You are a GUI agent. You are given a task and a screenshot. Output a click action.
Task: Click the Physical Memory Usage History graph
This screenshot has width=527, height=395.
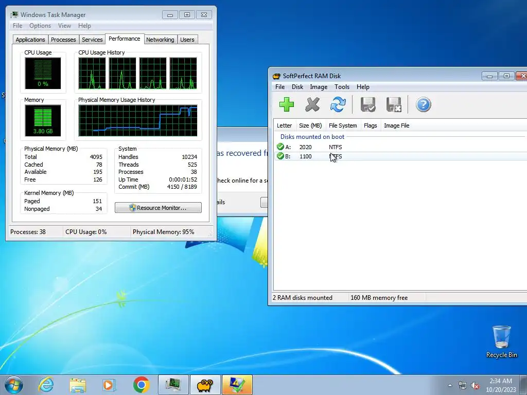coord(138,120)
